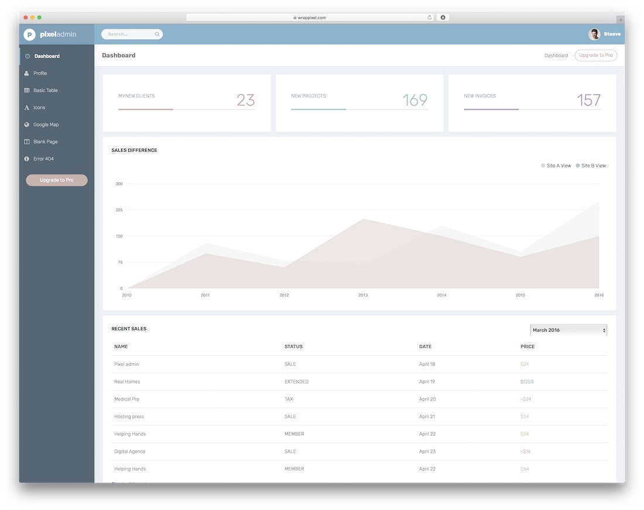Image resolution: width=644 pixels, height=510 pixels.
Task: Click the Basic Table grid icon
Action: pos(27,90)
